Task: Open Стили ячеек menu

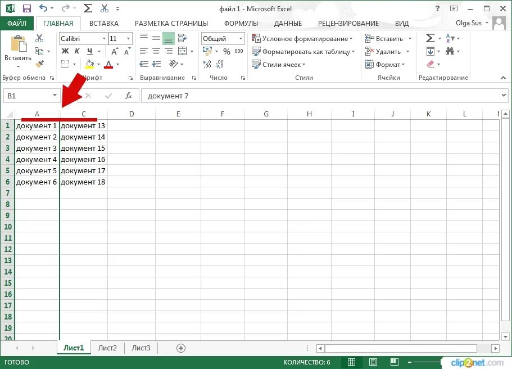Action: (x=279, y=64)
